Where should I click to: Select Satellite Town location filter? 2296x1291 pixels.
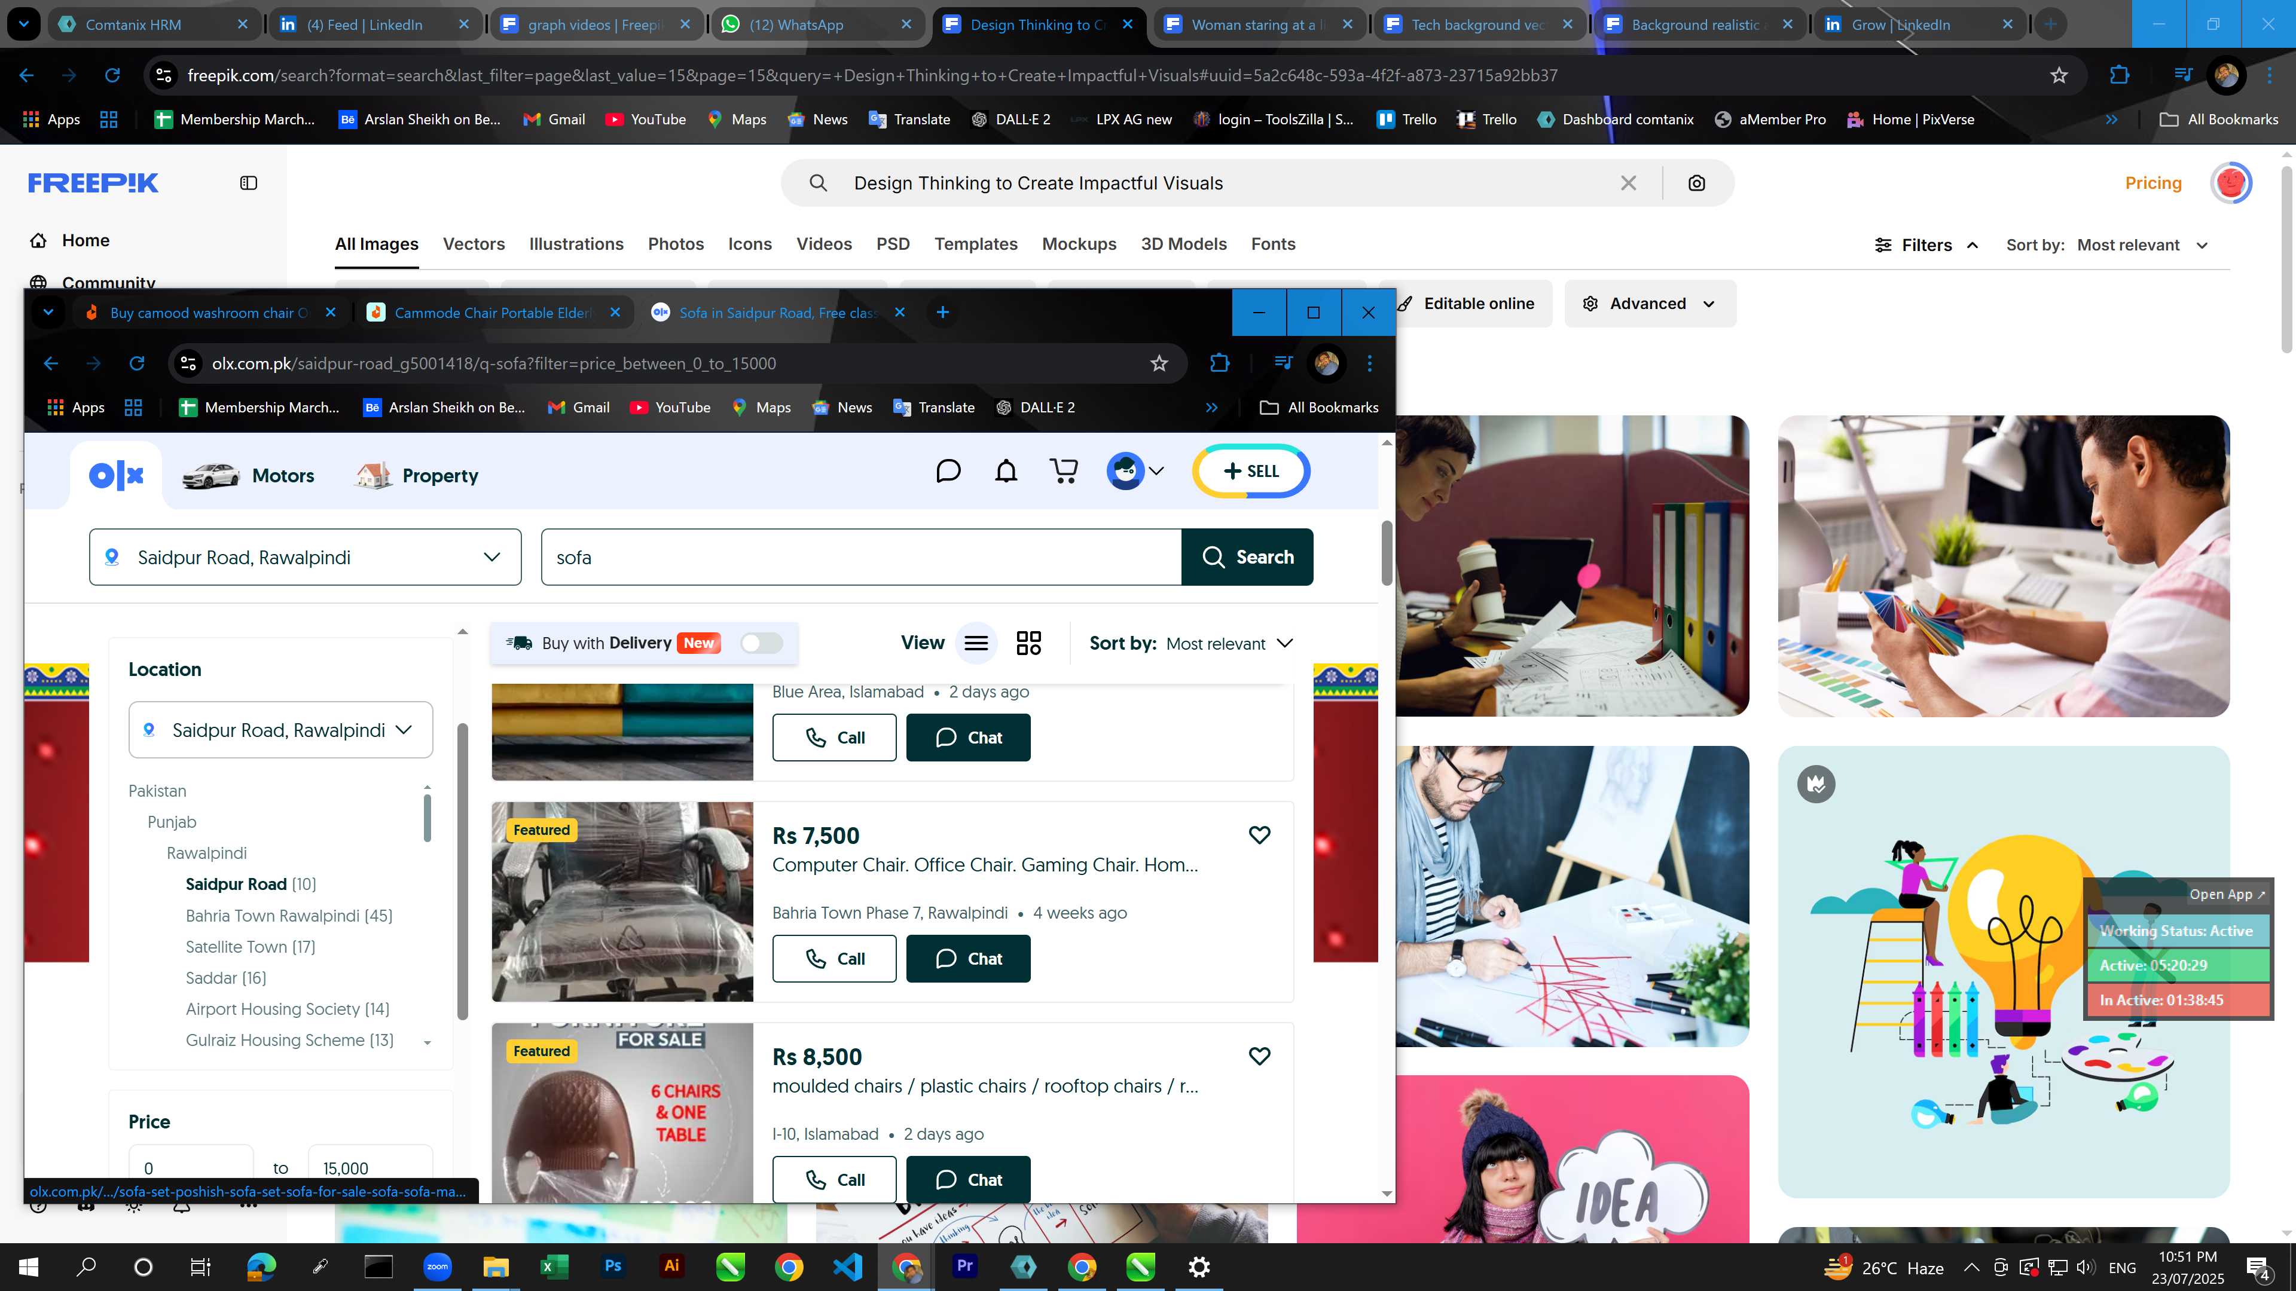251,946
